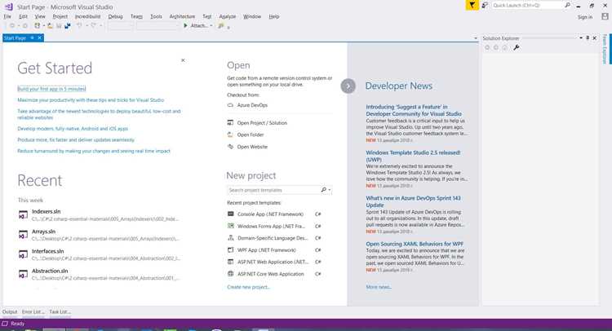
Task: Open the Architecture menu
Action: pyautogui.click(x=182, y=16)
